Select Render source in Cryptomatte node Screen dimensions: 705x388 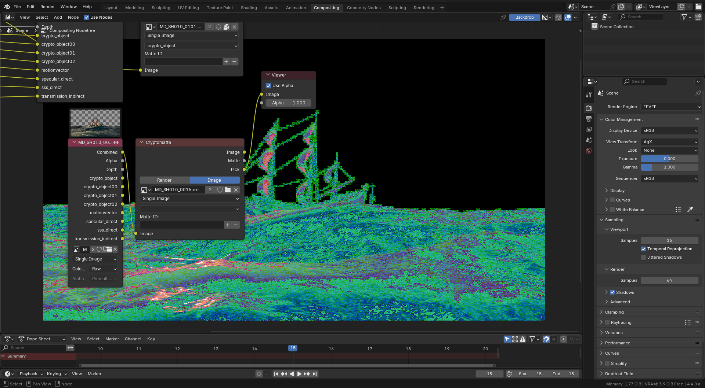click(x=164, y=180)
